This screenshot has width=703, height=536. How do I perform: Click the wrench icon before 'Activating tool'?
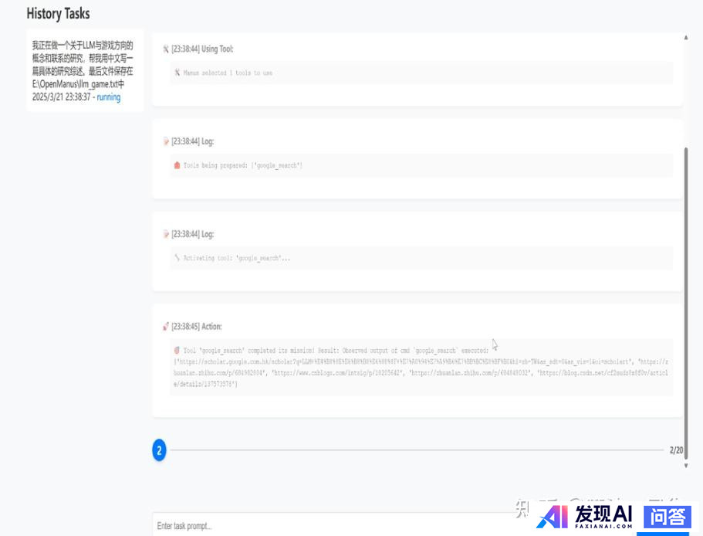(x=177, y=258)
